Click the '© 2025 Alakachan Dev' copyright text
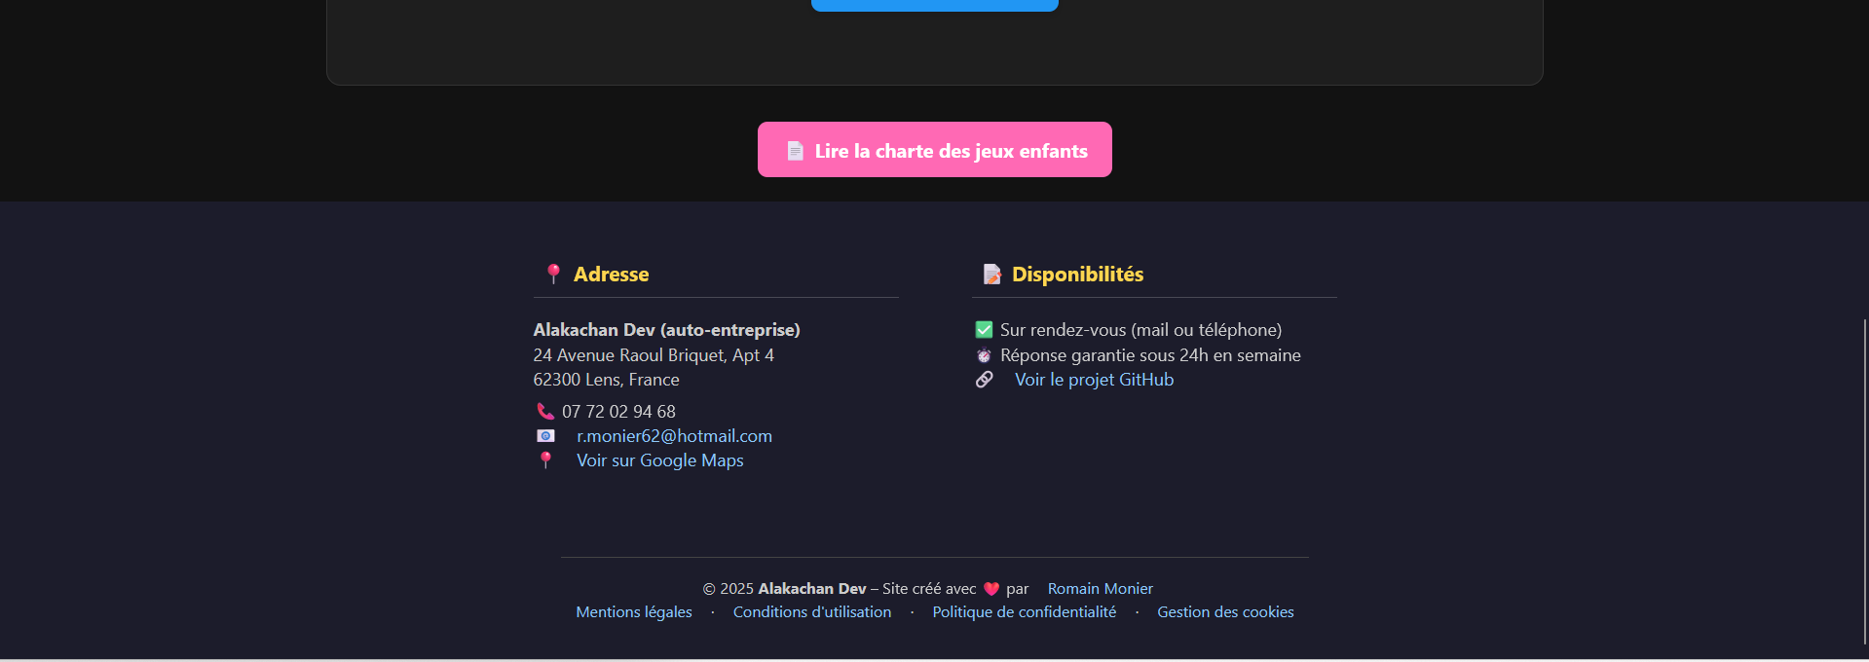The width and height of the screenshot is (1869, 662). [784, 589]
